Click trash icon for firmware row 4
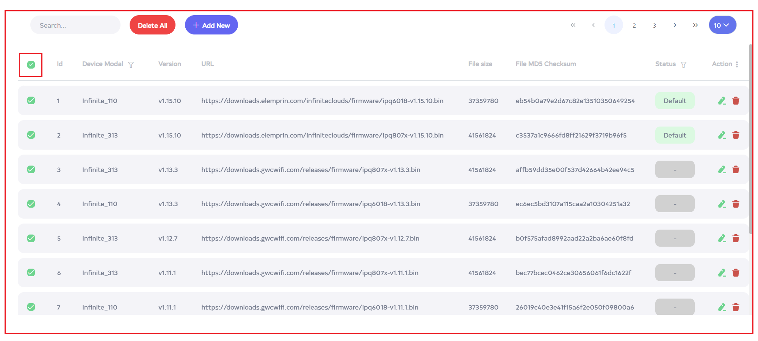Screen dimensions: 758x341 [x=736, y=204]
